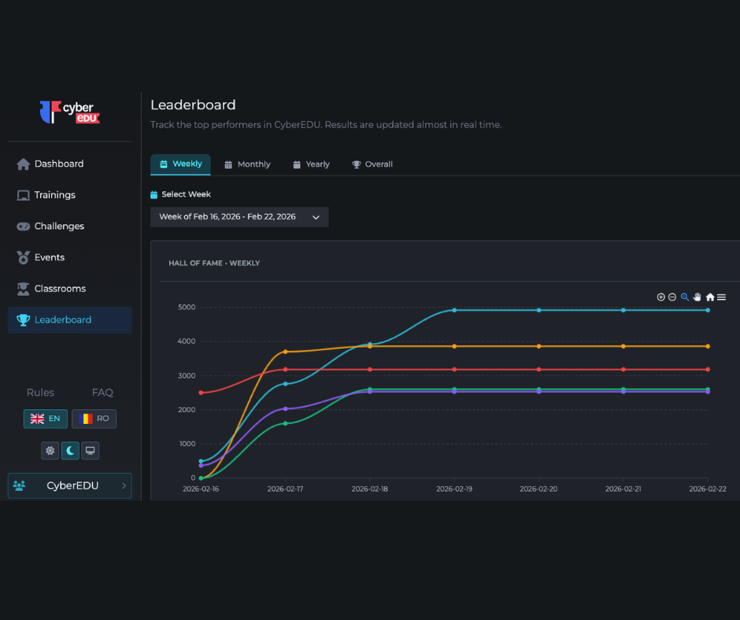Open the FAQ link

click(x=102, y=393)
